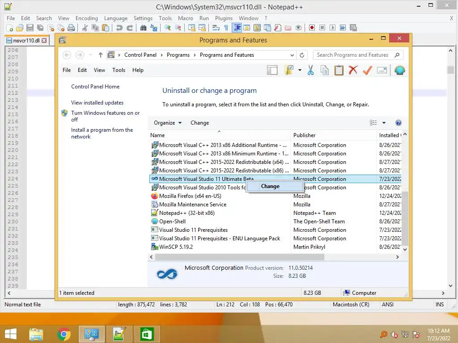The height and width of the screenshot is (343, 458).
Task: Click the Save icon in Notepad++ toolbar
Action: tap(30, 28)
